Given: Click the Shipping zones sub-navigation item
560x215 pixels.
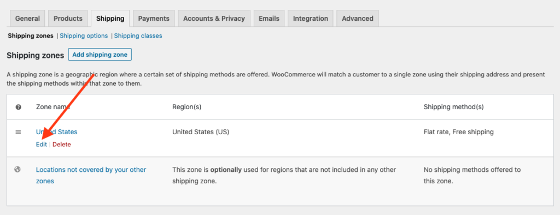Looking at the screenshot, I should click(31, 35).
